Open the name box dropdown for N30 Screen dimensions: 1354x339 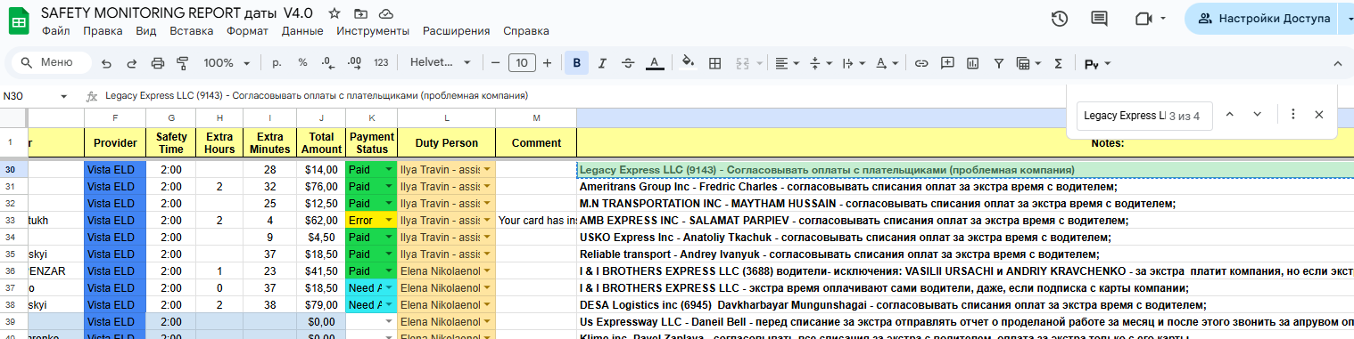pos(63,96)
